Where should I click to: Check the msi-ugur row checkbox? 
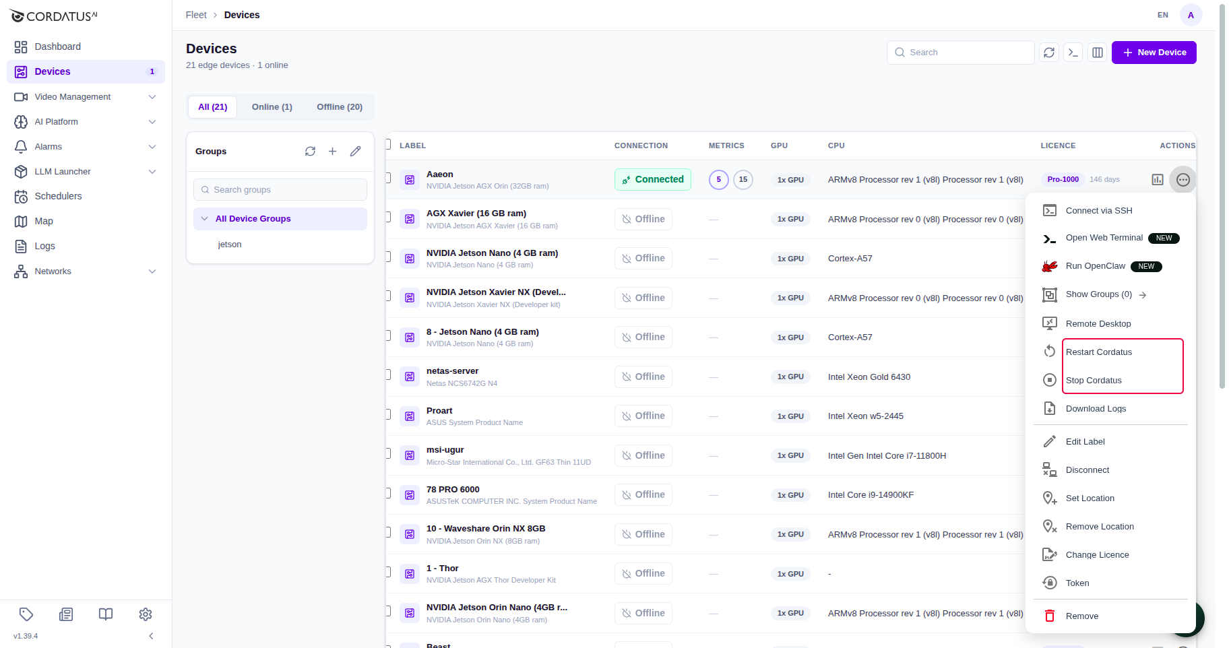point(387,454)
